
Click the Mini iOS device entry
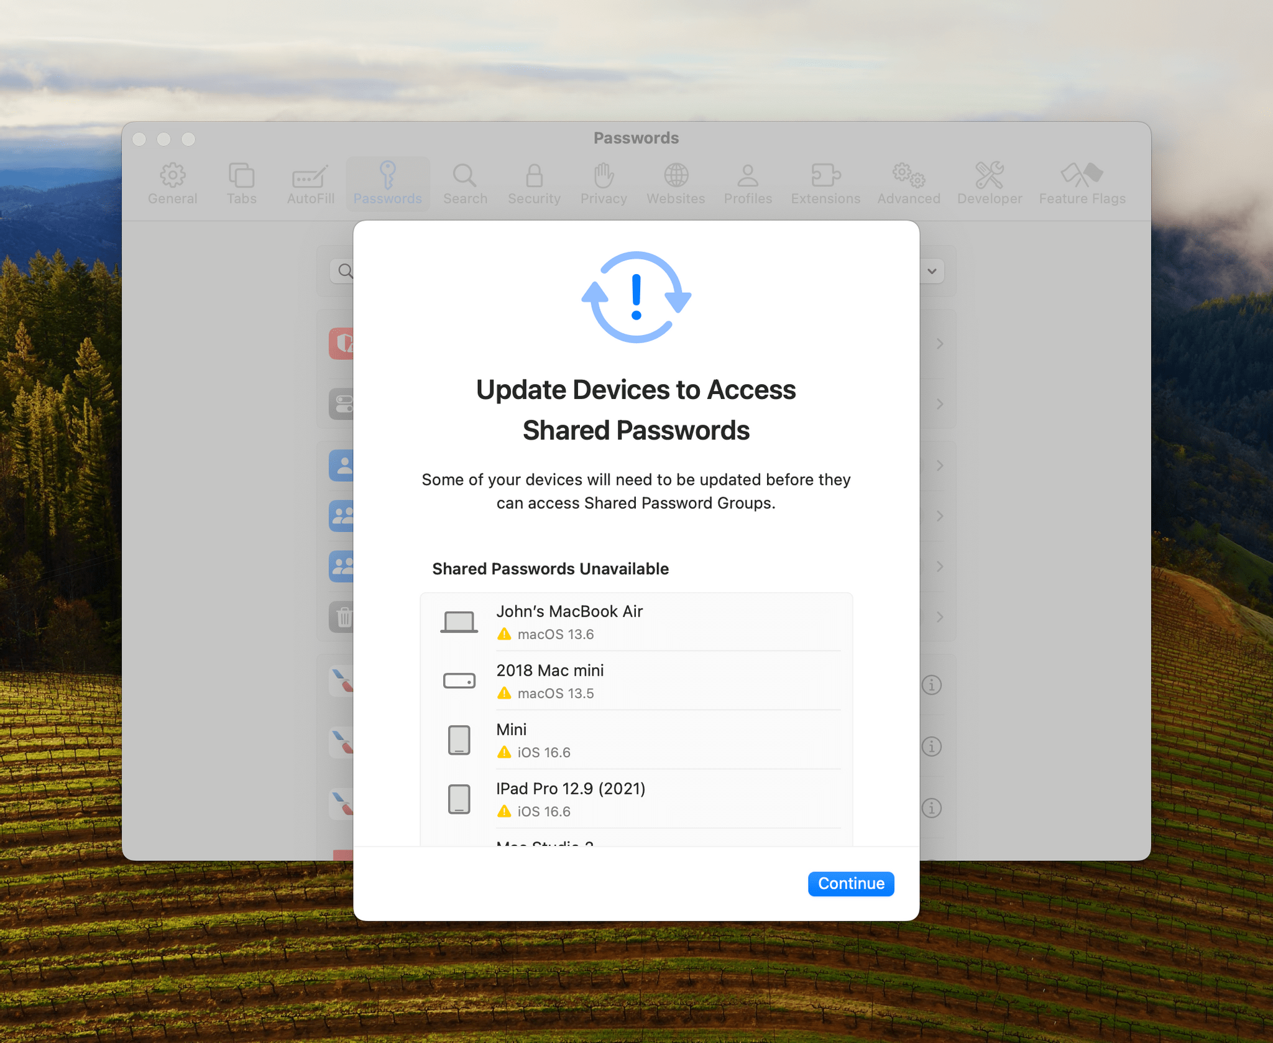click(x=635, y=740)
